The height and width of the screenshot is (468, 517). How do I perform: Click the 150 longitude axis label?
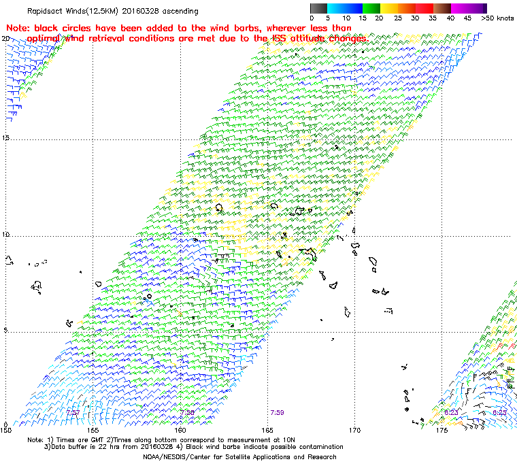click(x=5, y=431)
